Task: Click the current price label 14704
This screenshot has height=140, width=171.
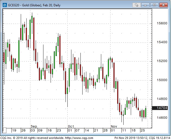Action: (160, 108)
